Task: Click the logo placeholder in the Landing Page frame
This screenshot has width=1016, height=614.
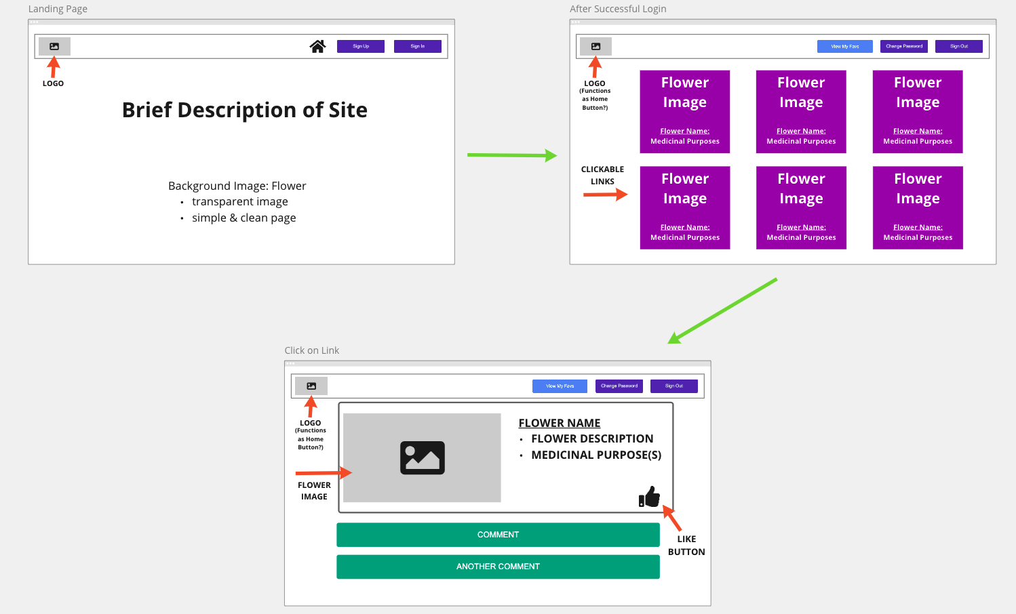Action: tap(54, 46)
